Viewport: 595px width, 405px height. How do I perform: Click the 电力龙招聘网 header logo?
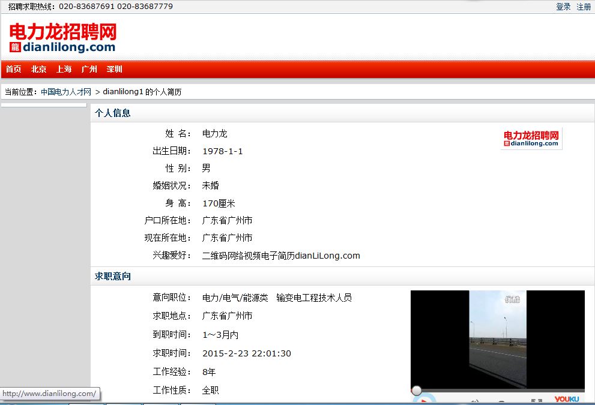click(x=62, y=38)
